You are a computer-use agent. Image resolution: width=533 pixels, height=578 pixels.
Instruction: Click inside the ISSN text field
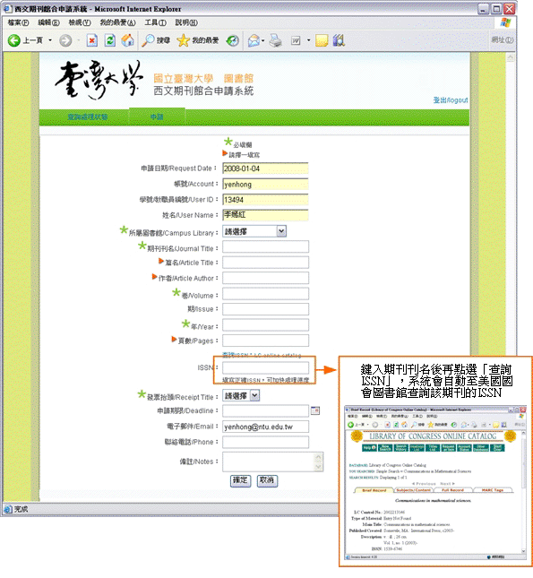[x=265, y=367]
